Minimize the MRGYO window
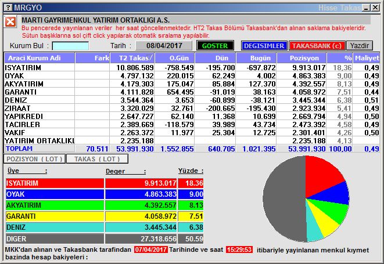384x264 pixels. point(367,8)
